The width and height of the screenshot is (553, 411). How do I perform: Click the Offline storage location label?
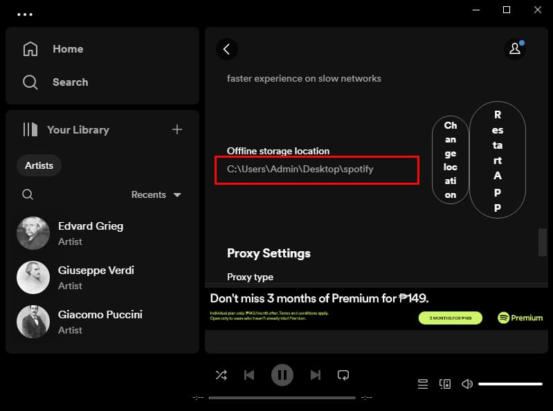pos(278,151)
